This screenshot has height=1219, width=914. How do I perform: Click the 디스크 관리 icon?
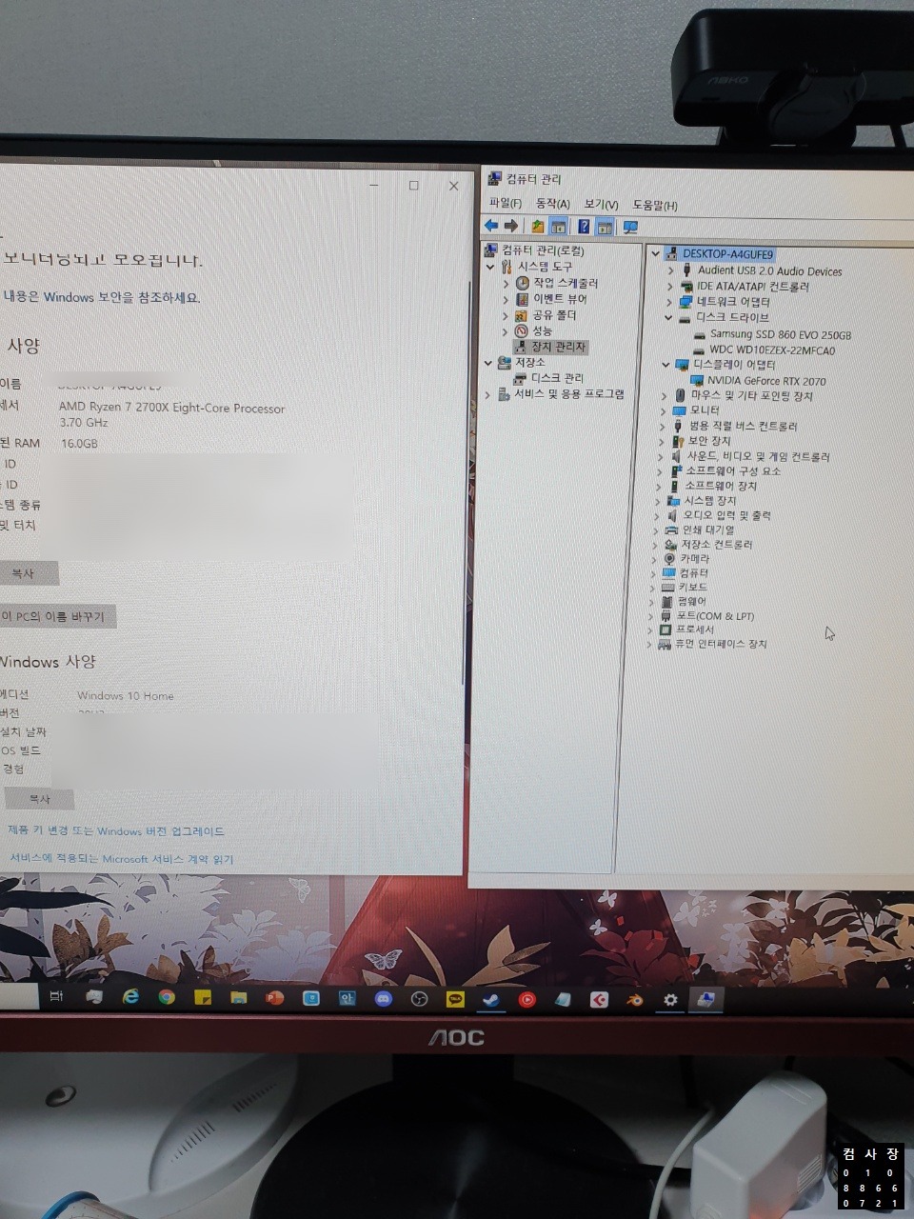520,378
